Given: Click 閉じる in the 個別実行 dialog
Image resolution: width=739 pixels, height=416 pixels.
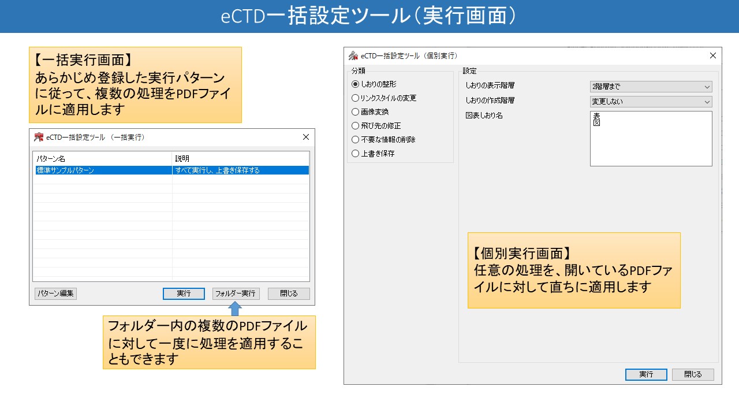Looking at the screenshot, I should 693,374.
